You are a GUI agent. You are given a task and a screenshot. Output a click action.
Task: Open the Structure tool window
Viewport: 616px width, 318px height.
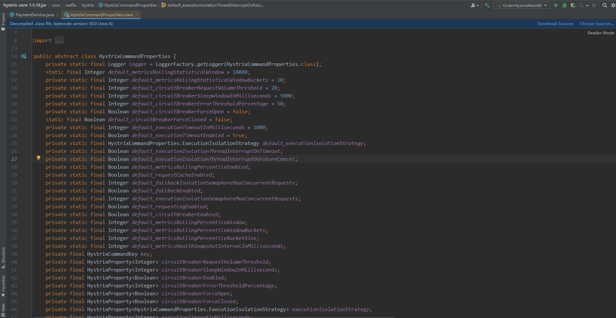click(3, 258)
